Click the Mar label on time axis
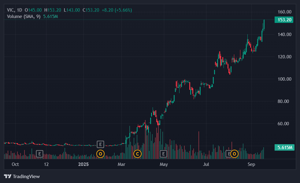The height and width of the screenshot is (183, 300). click(x=121, y=164)
